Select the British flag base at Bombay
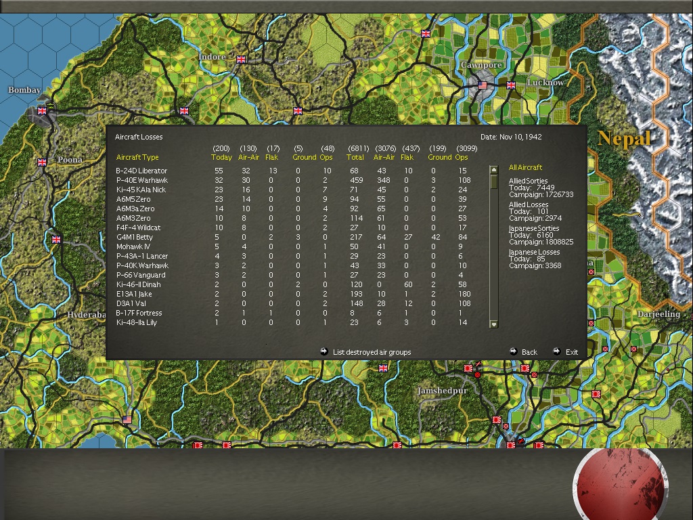 [42, 110]
